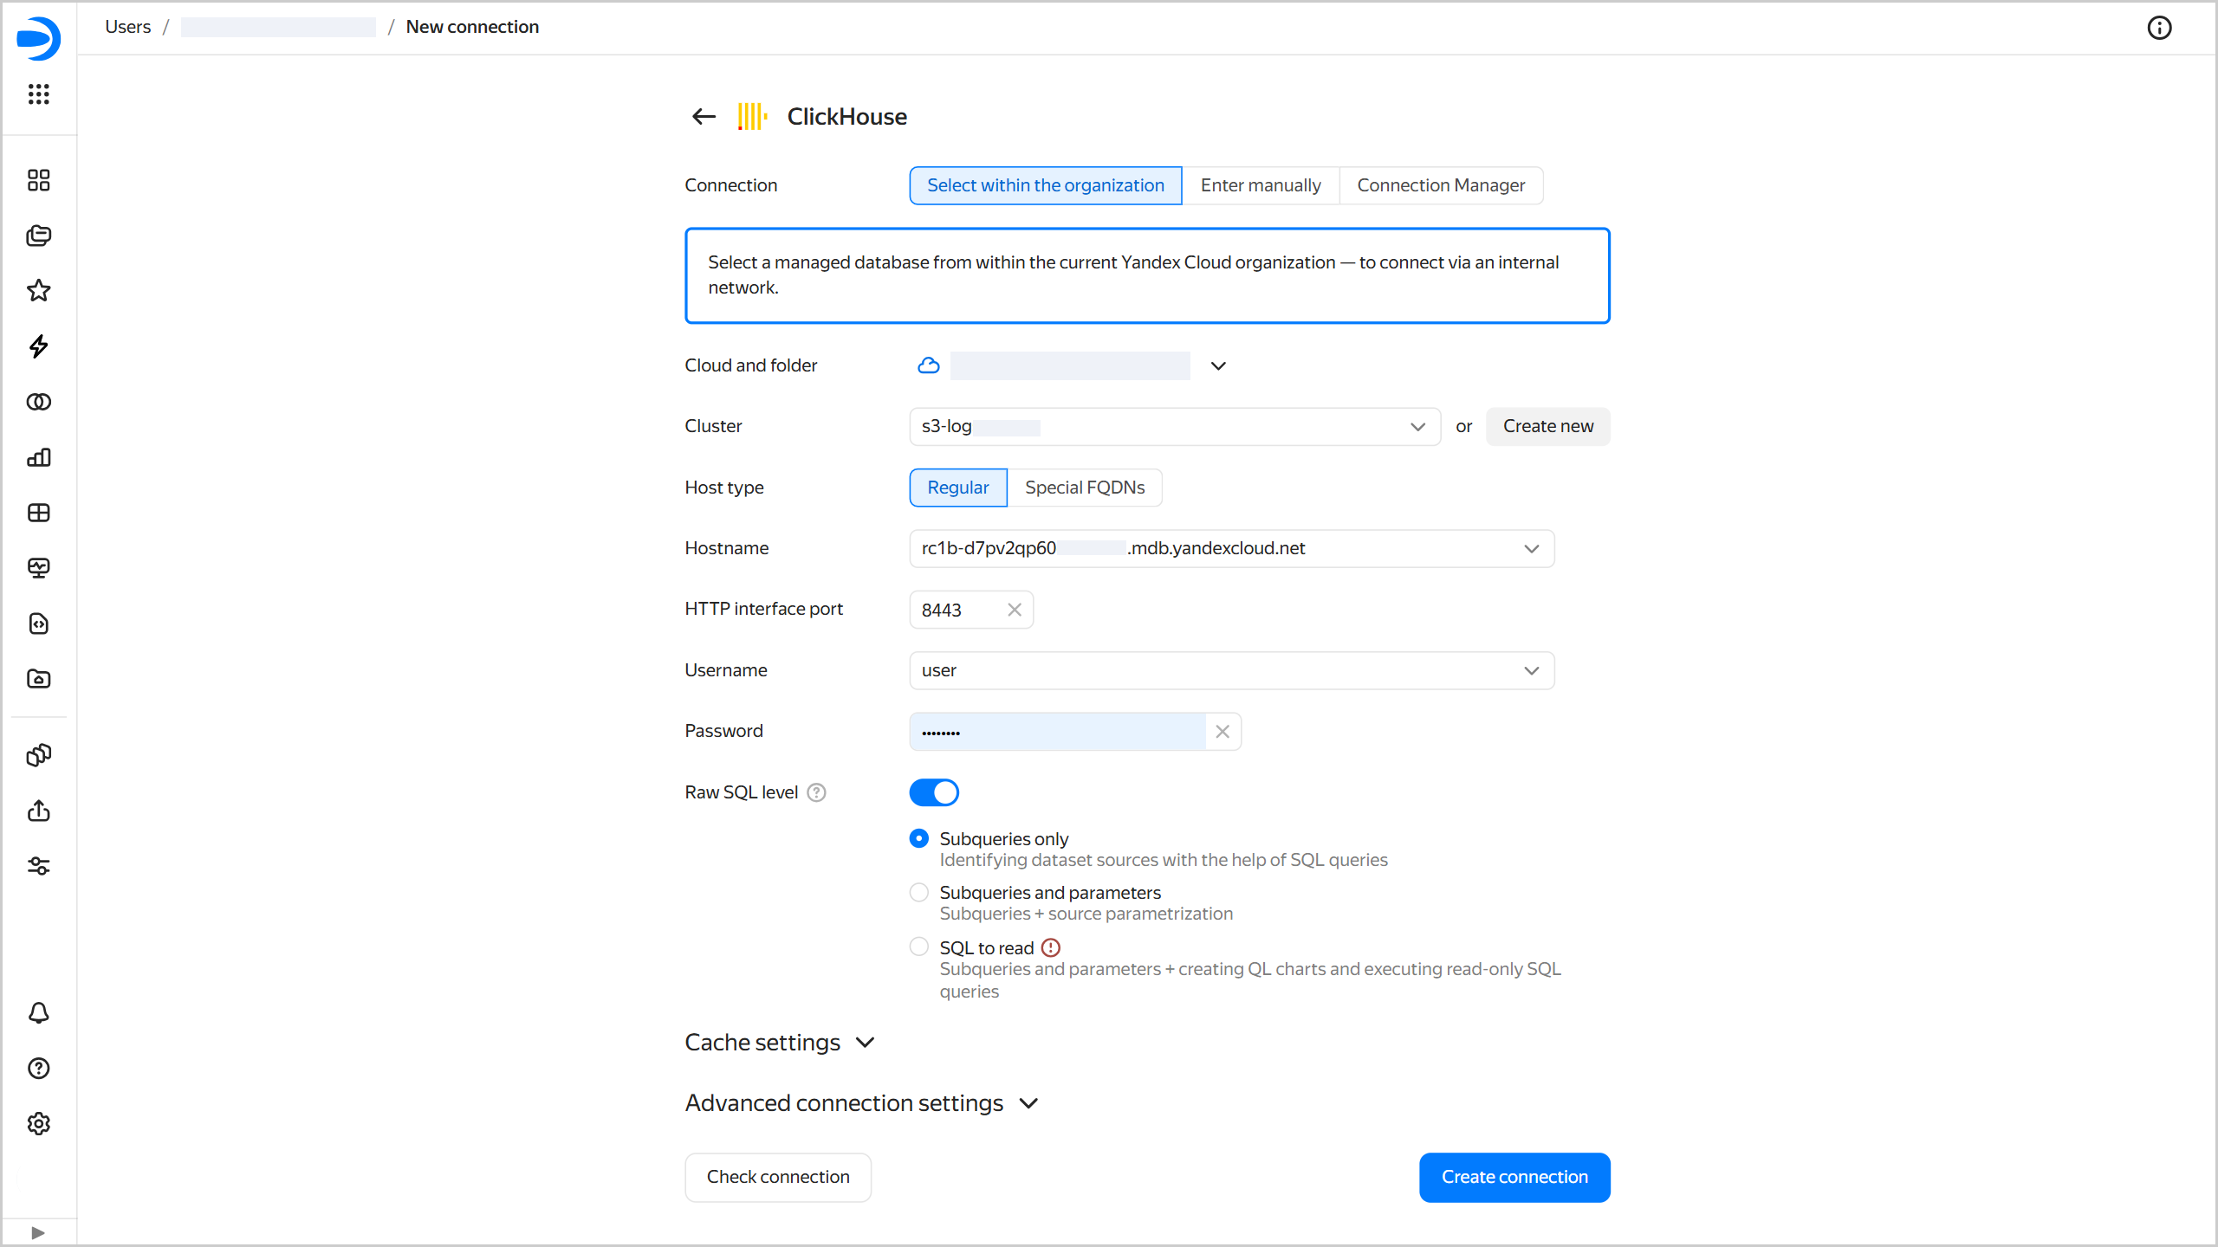
Task: Switch to the Enter manually tab
Action: pyautogui.click(x=1261, y=185)
